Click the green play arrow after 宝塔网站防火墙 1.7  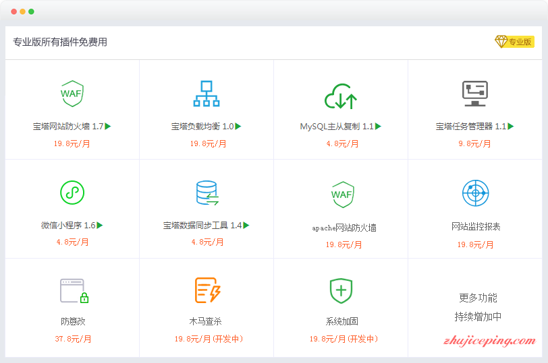108,126
